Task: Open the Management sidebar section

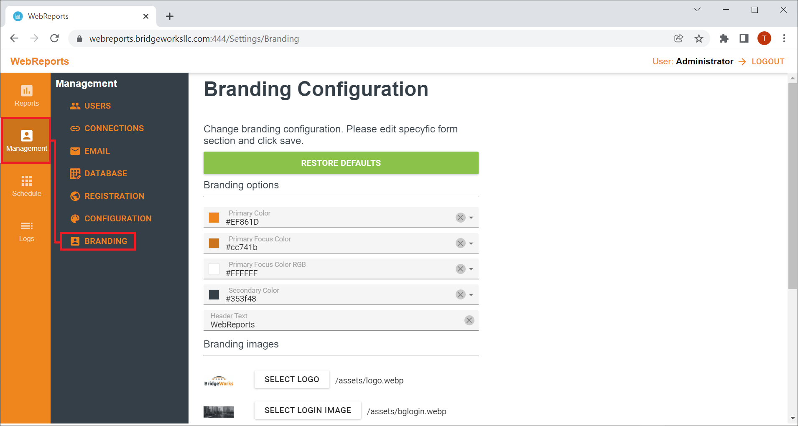Action: pyautogui.click(x=26, y=141)
